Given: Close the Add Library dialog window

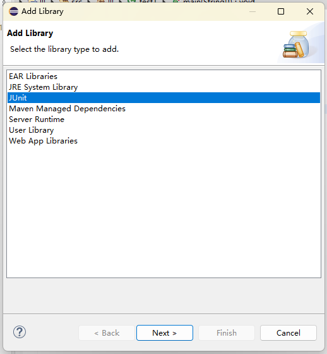Looking at the screenshot, I should tap(310, 11).
